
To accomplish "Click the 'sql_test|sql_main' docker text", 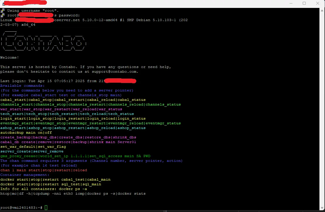I will click(x=81, y=184).
